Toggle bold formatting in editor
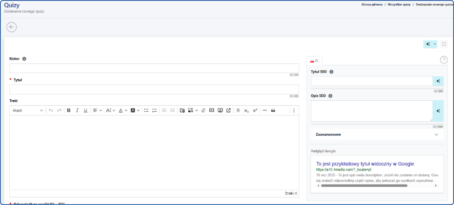Image resolution: width=454 pixels, height=205 pixels. tap(69, 110)
